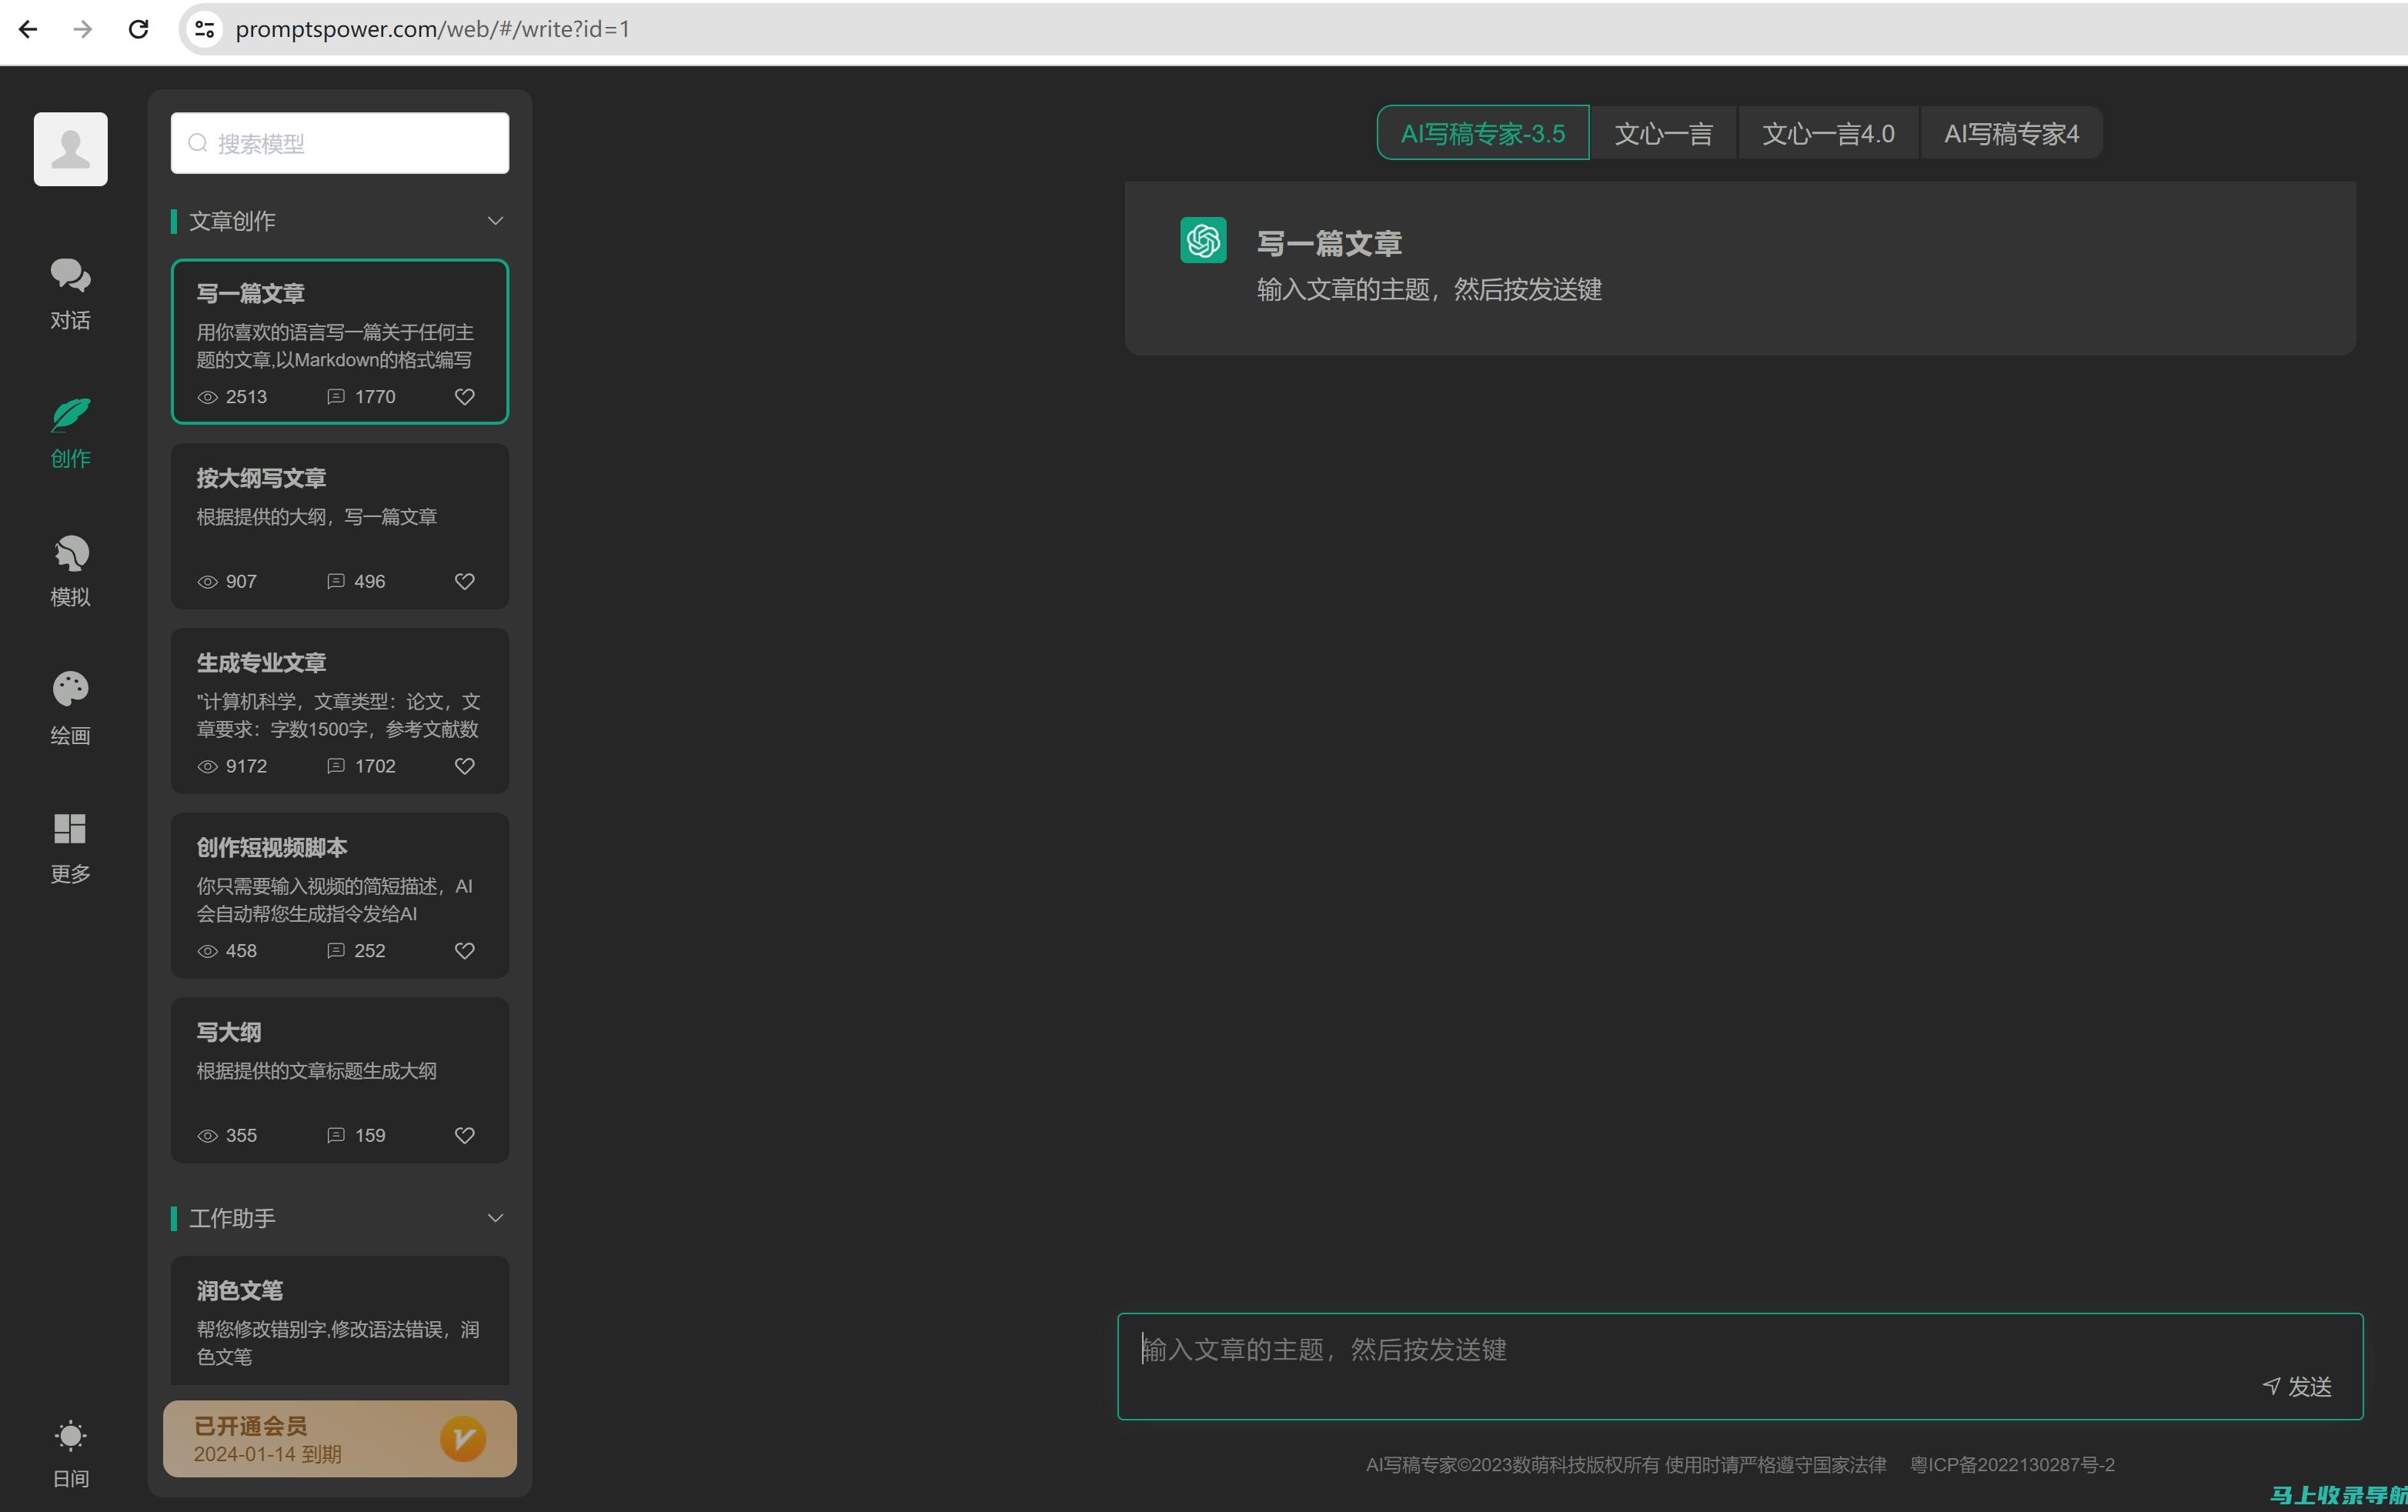Focus the article topic input box
Image resolution: width=2408 pixels, height=1512 pixels.
point(1740,1366)
